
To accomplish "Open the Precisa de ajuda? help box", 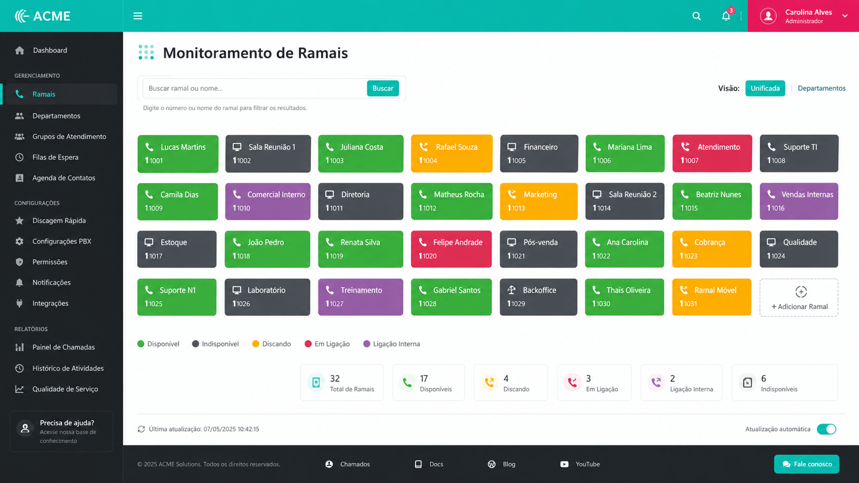I will (61, 431).
